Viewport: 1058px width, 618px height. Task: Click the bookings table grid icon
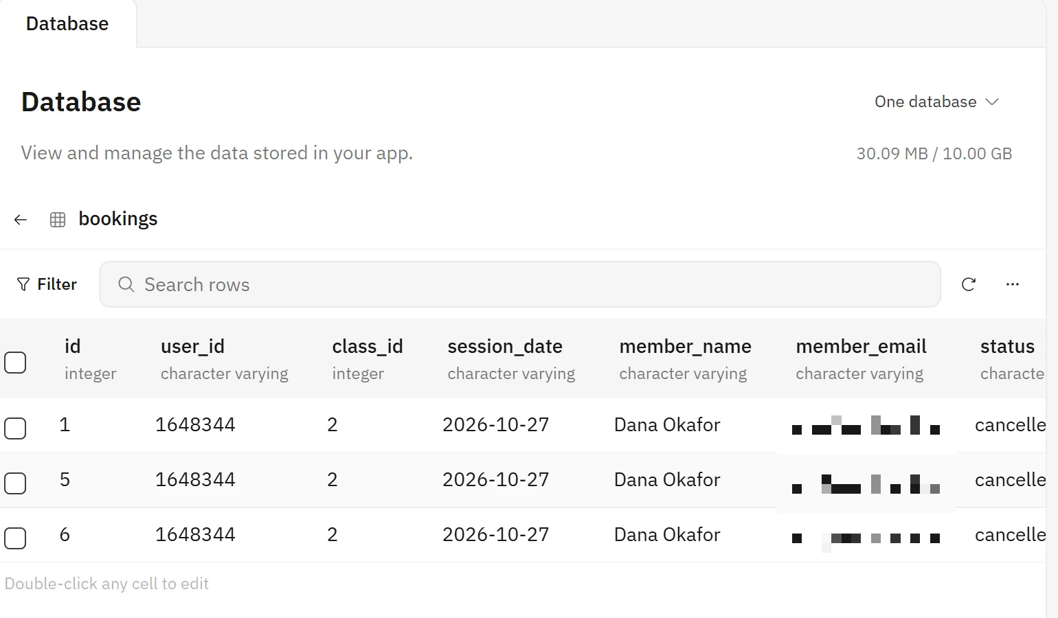point(58,220)
